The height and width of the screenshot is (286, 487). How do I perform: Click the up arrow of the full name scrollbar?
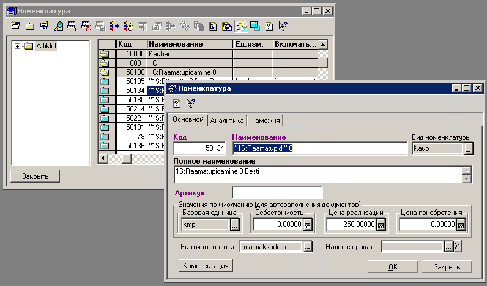(x=467, y=170)
